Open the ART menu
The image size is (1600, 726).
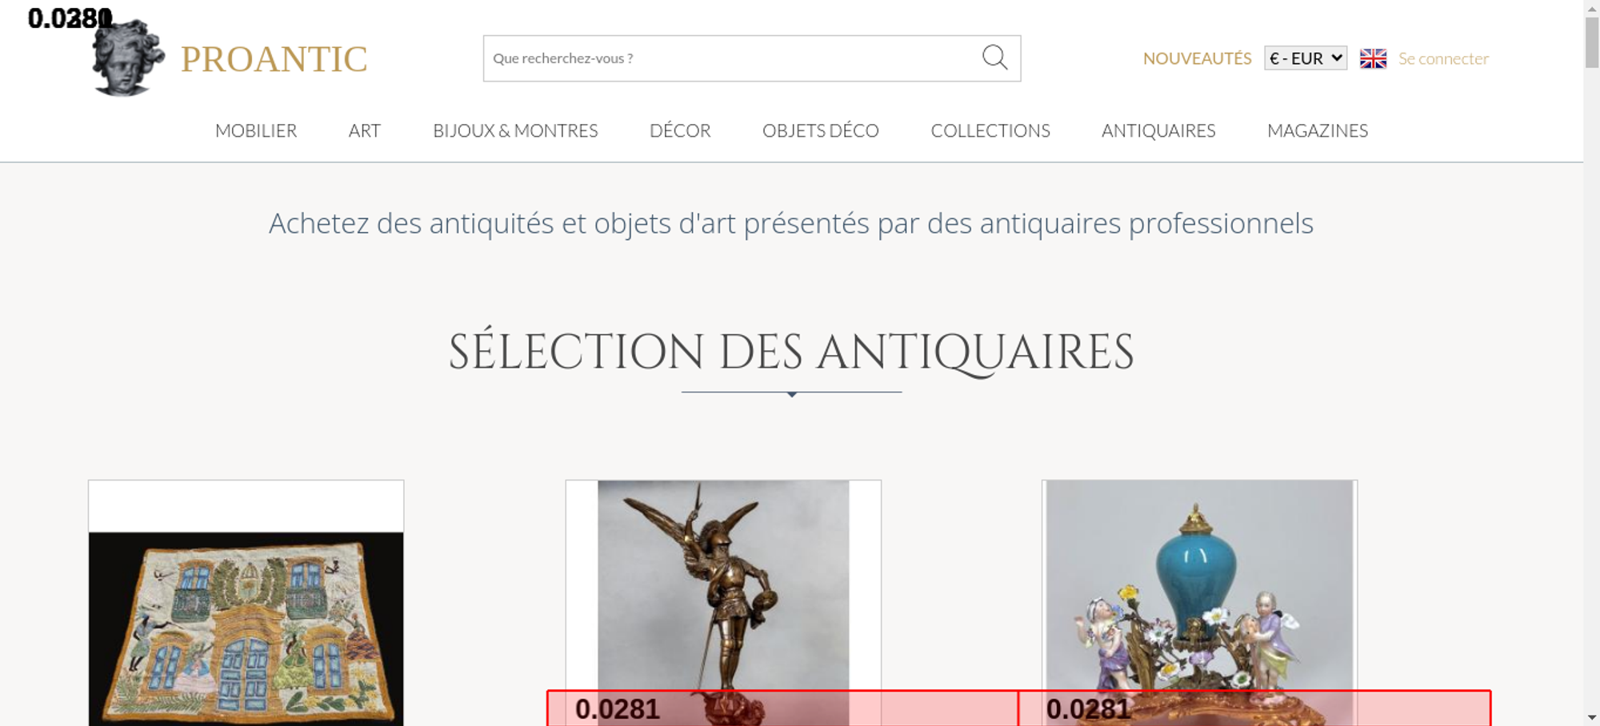pyautogui.click(x=365, y=130)
